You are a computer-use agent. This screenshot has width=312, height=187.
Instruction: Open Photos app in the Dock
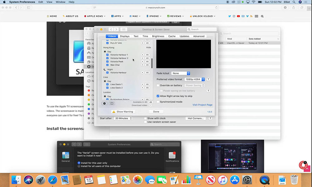pos(138,180)
